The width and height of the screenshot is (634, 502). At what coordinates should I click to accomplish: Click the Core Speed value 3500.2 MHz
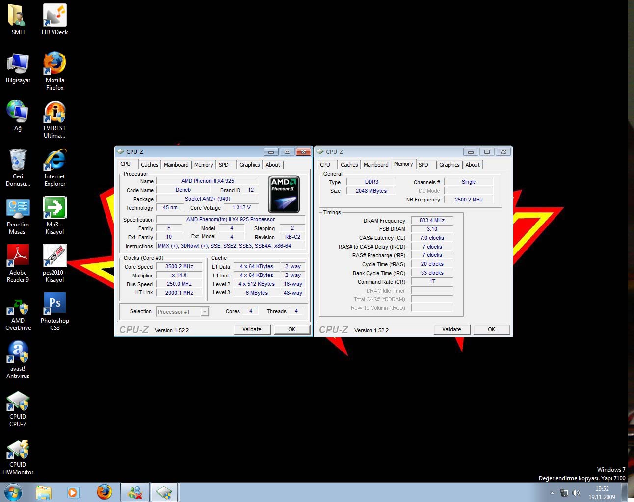tap(179, 267)
